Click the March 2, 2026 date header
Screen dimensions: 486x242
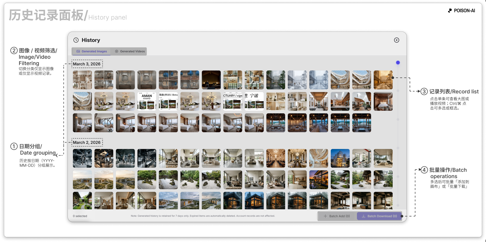pos(87,142)
